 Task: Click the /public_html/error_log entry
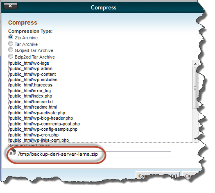click(29, 91)
